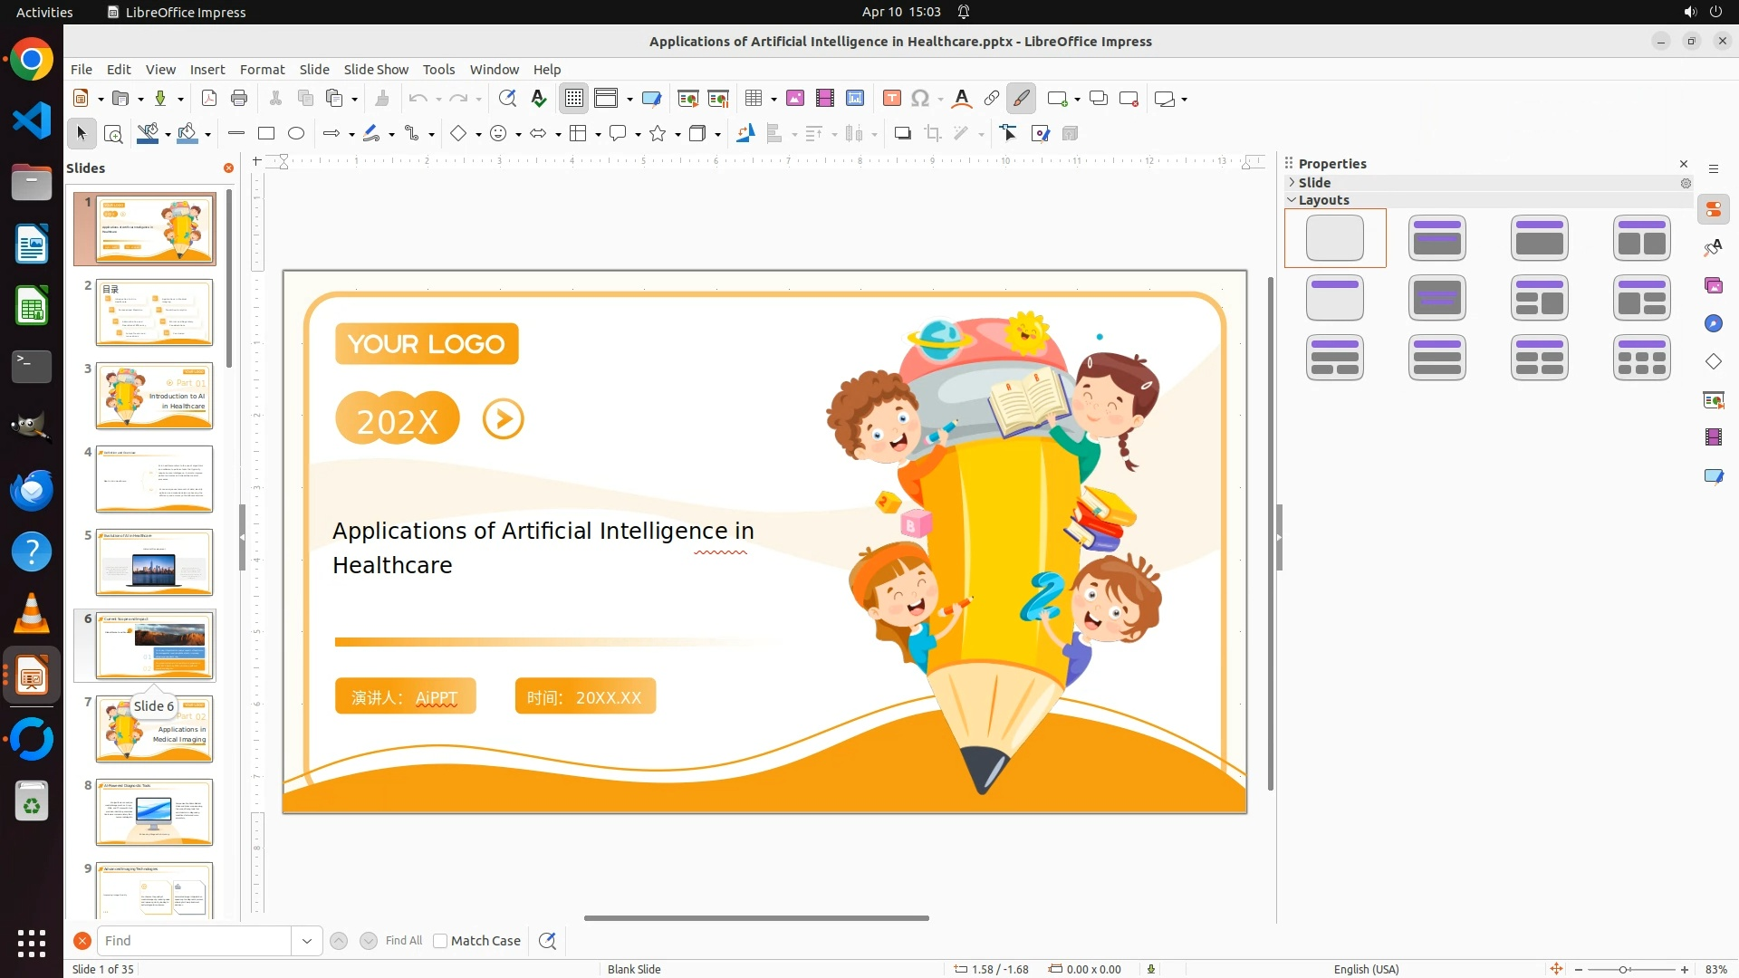The width and height of the screenshot is (1739, 978).
Task: Open the Special Character icon
Action: [920, 99]
